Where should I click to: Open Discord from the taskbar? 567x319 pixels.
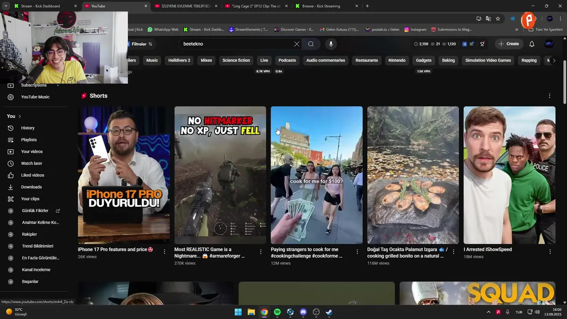point(303,312)
